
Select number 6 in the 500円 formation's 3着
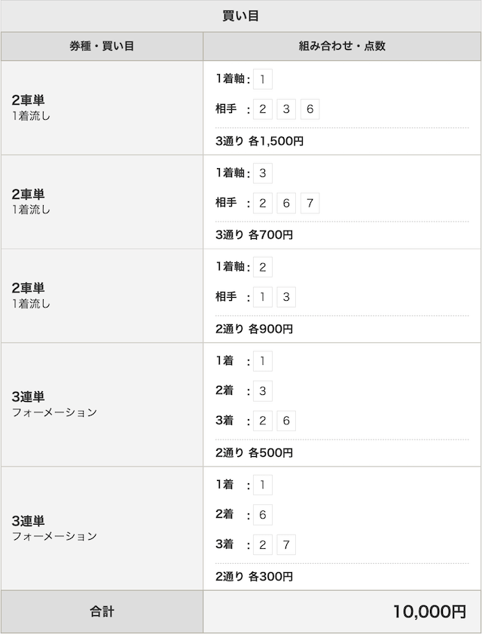286,421
